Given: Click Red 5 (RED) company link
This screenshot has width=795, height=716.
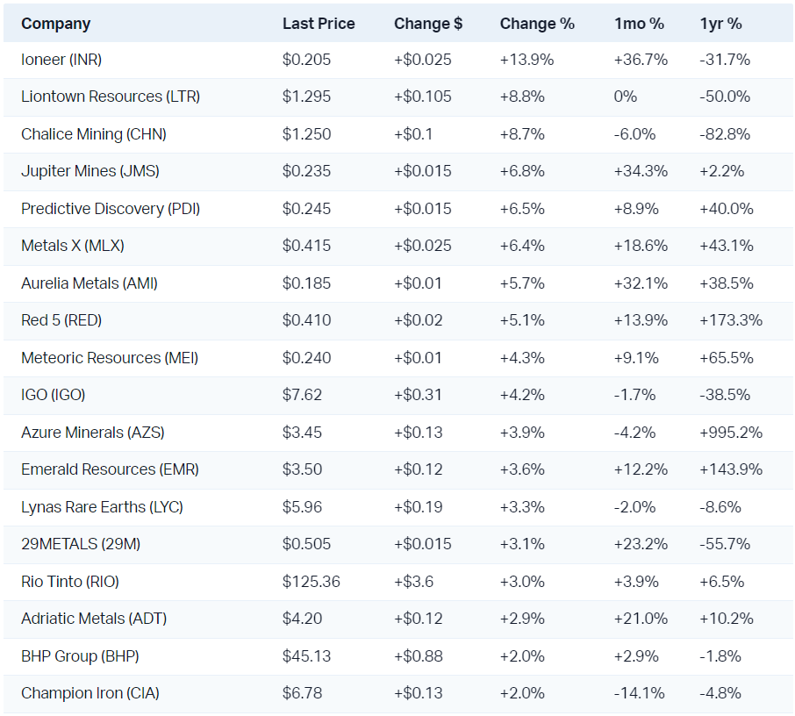Looking at the screenshot, I should (61, 320).
